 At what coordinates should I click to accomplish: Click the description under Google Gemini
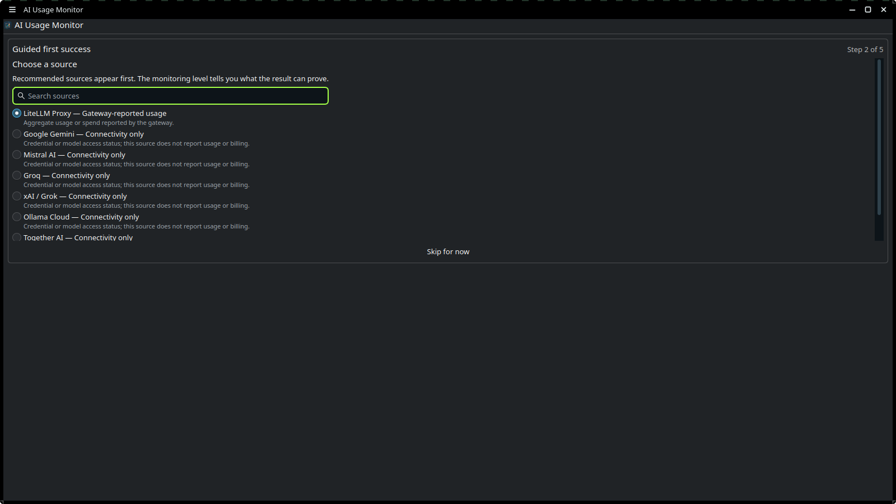137,144
